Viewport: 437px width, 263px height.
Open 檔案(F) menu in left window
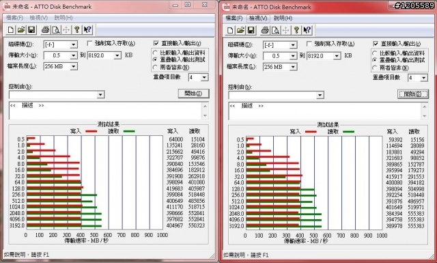[x=14, y=18]
